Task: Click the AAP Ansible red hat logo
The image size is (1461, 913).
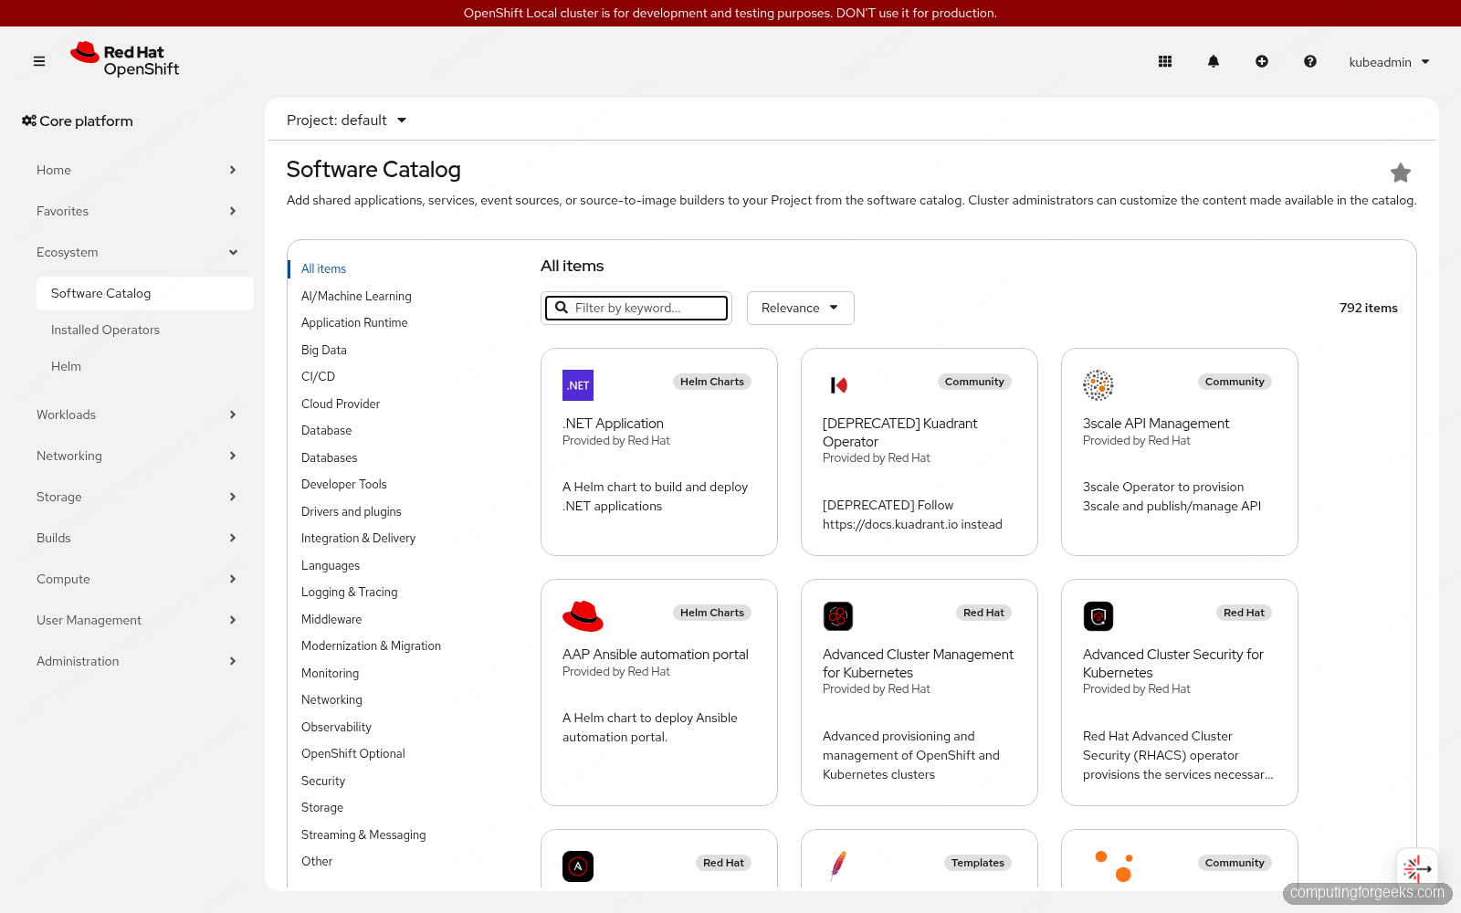Action: click(583, 616)
